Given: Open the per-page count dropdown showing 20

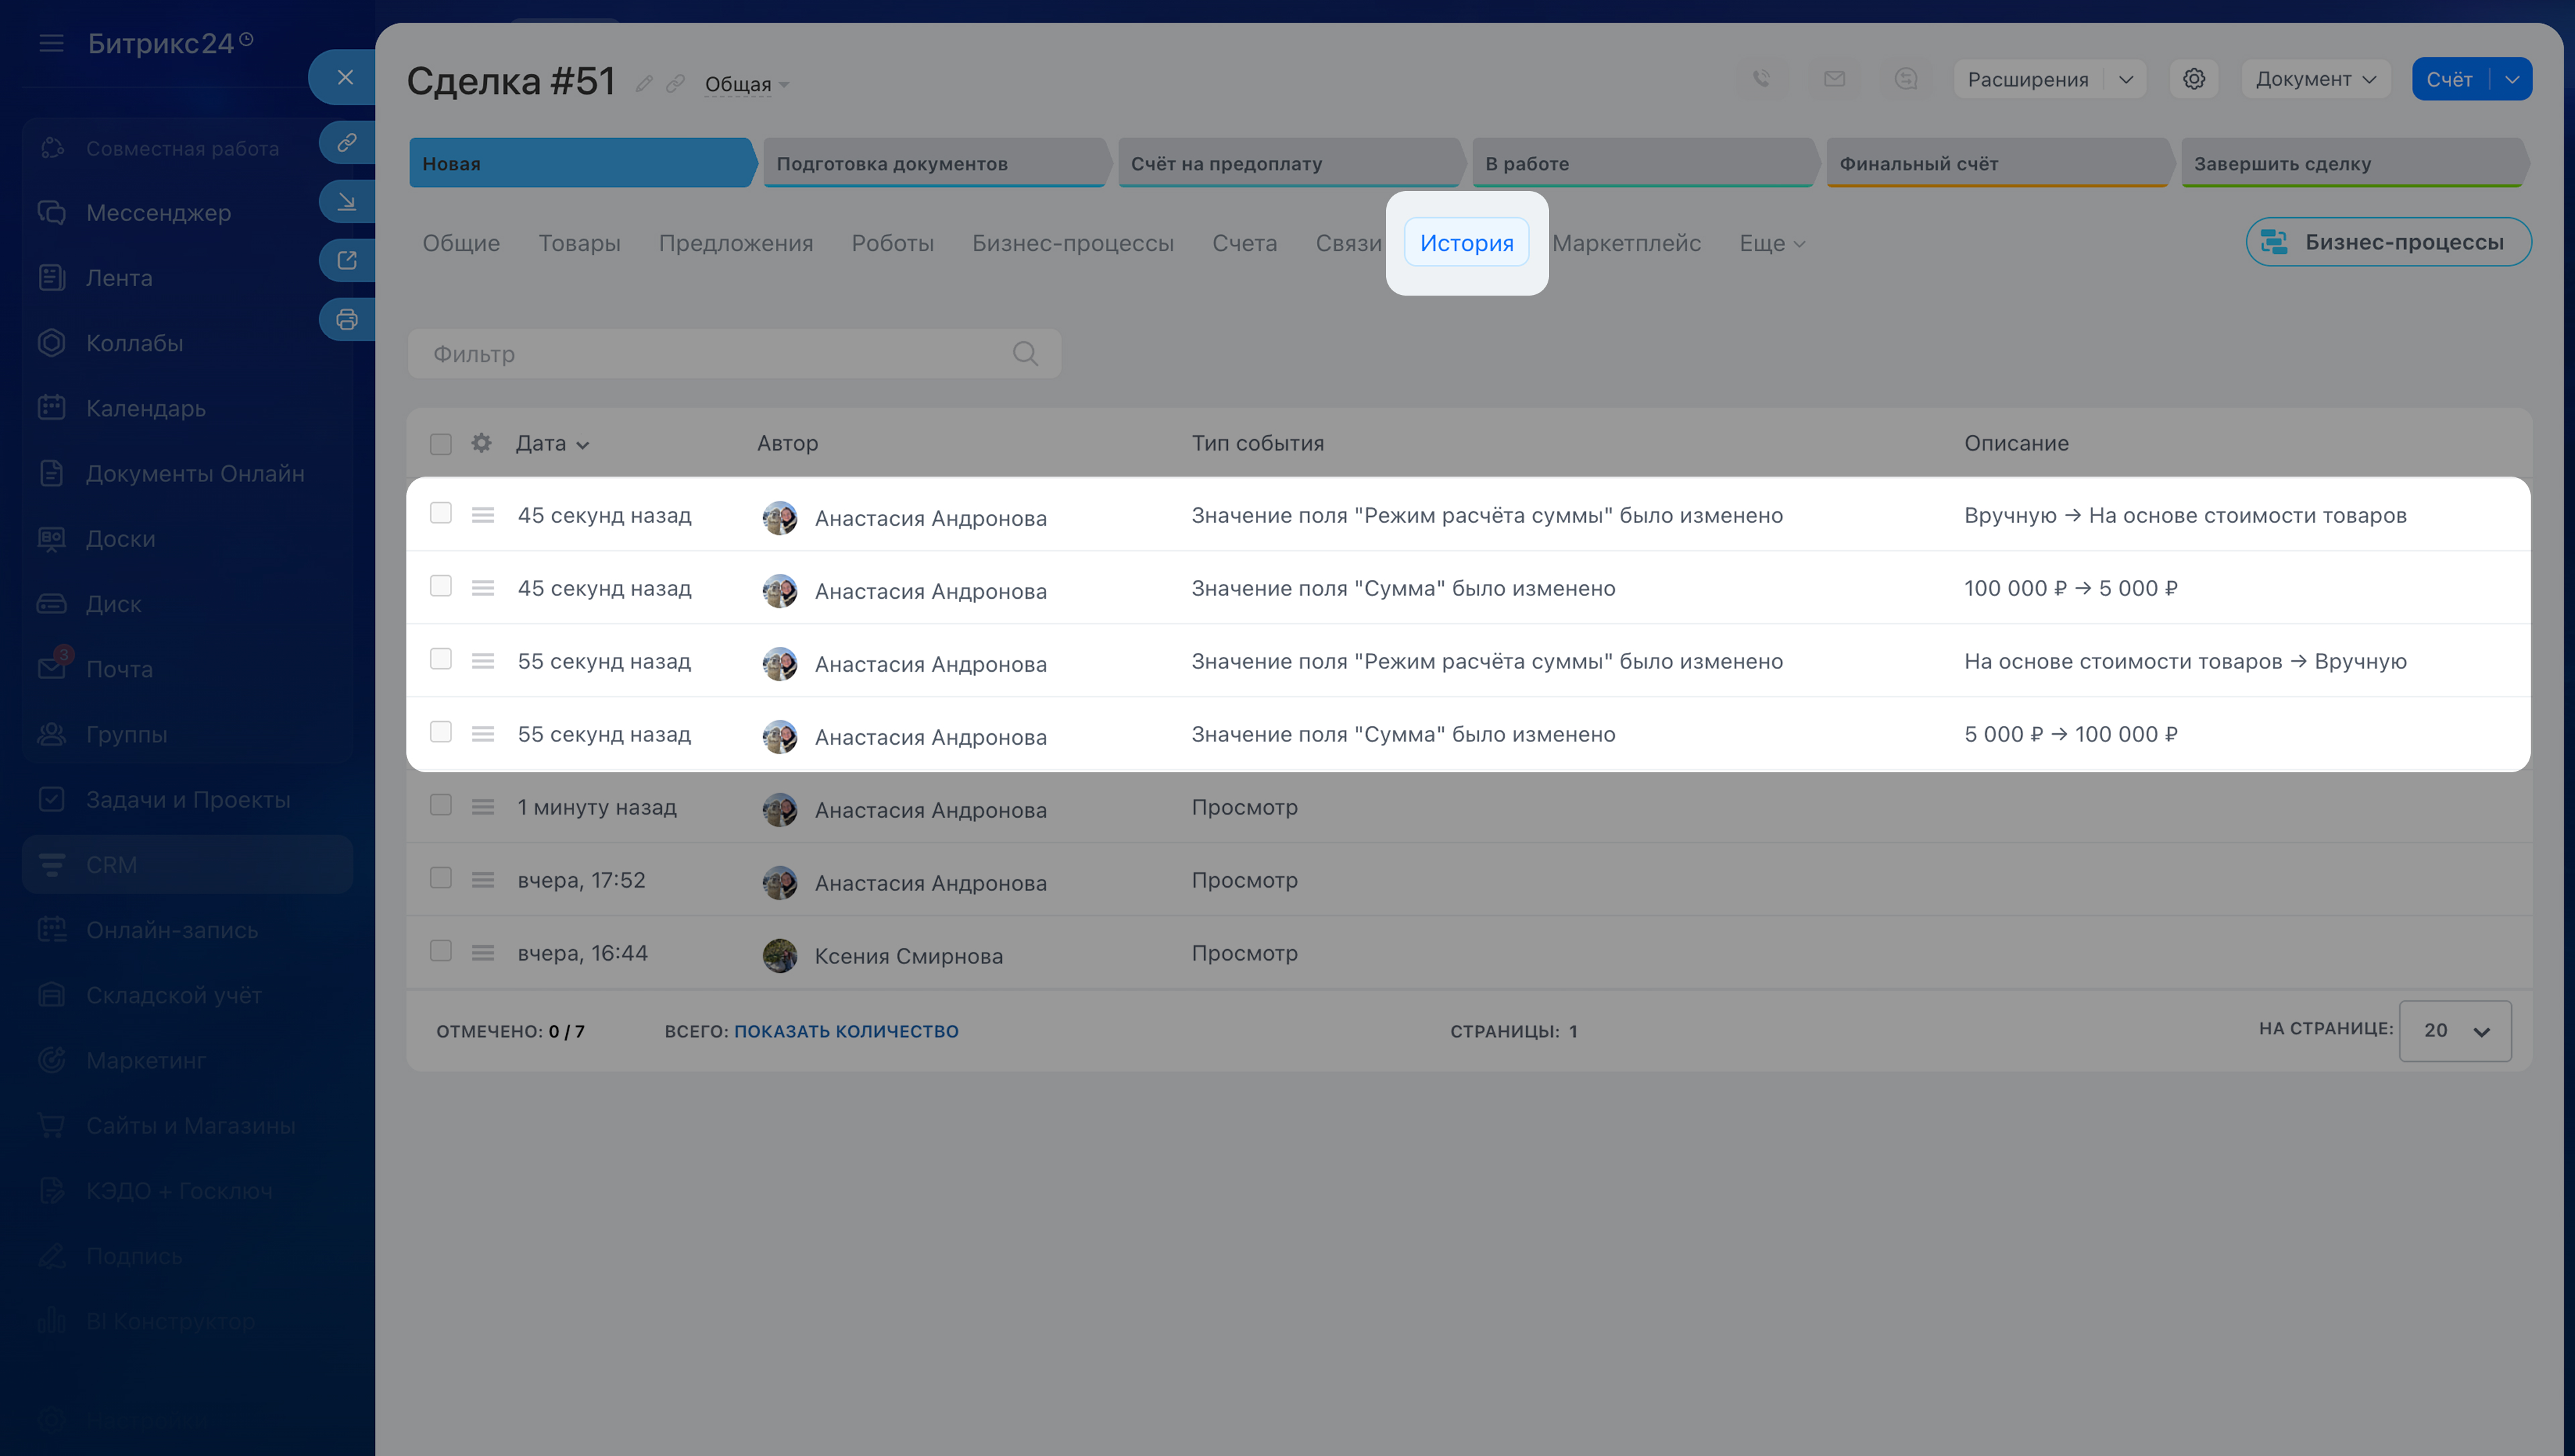Looking at the screenshot, I should pyautogui.click(x=2455, y=1031).
